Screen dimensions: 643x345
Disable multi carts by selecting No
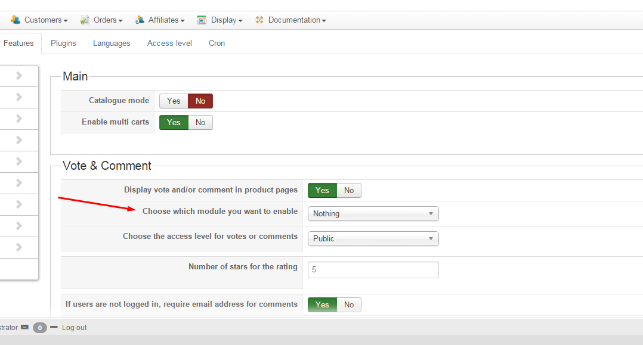click(200, 123)
